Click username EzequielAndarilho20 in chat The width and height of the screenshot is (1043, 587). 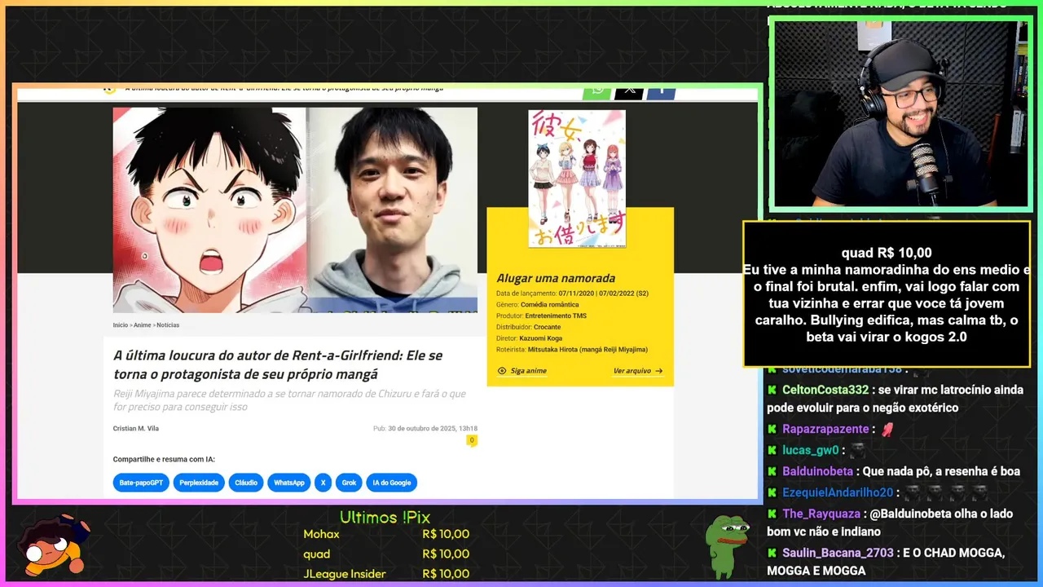pyautogui.click(x=838, y=492)
